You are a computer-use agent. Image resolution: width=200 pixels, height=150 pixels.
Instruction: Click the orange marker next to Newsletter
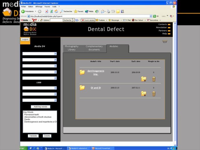click(x=169, y=28)
